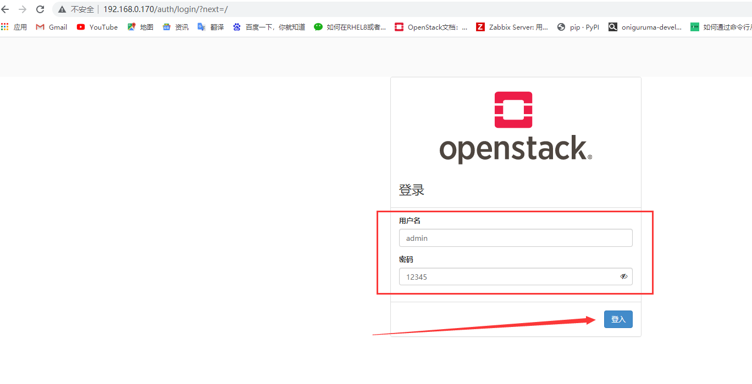Open the 资讯 news bookmark

[175, 27]
